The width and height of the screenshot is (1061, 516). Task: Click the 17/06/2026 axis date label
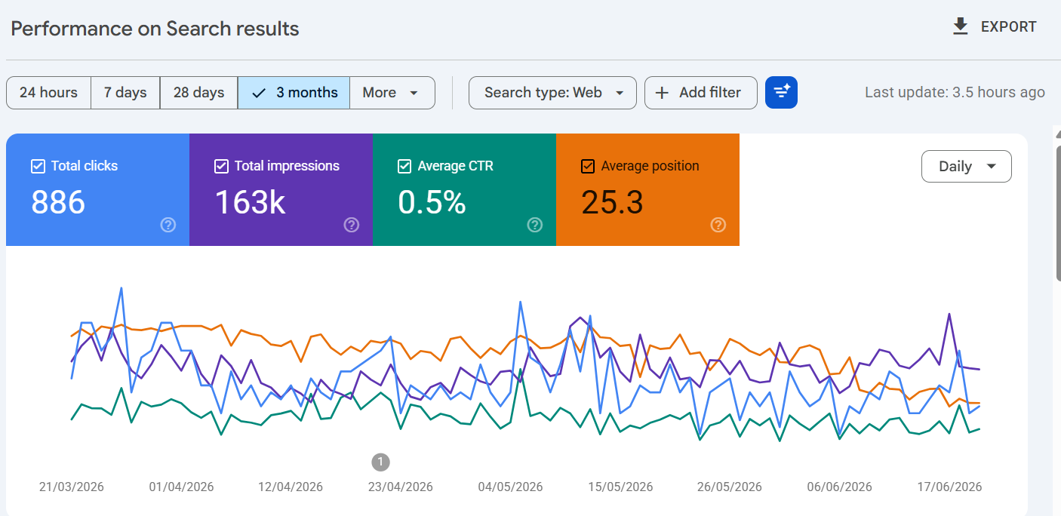pyautogui.click(x=949, y=487)
